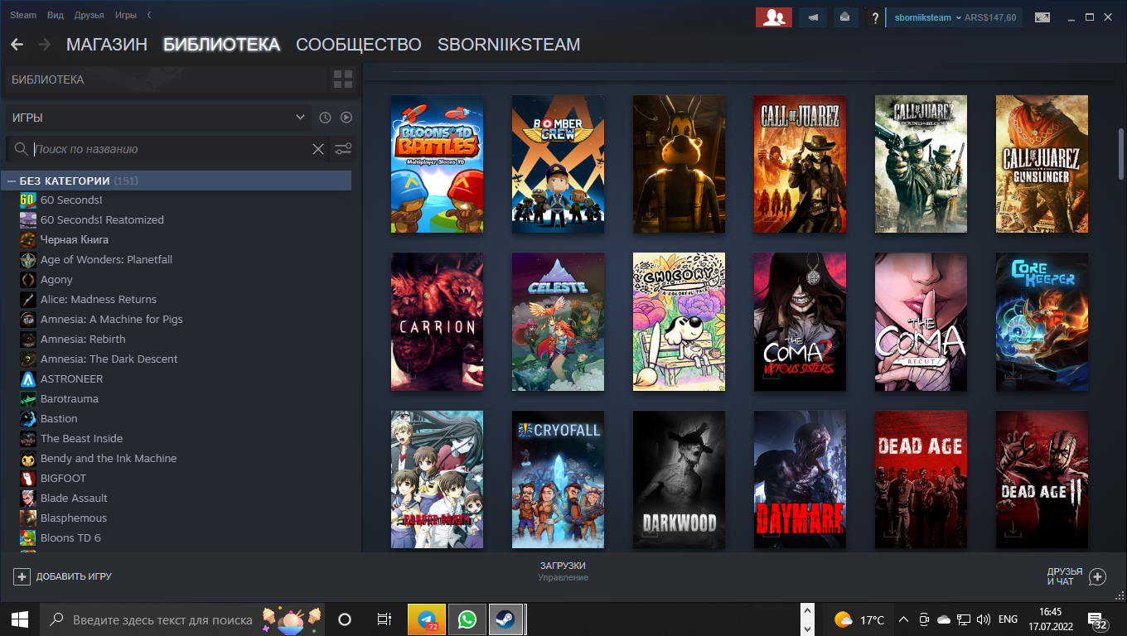Open The Coma 2 Vicious Sisters cover

[x=800, y=322]
